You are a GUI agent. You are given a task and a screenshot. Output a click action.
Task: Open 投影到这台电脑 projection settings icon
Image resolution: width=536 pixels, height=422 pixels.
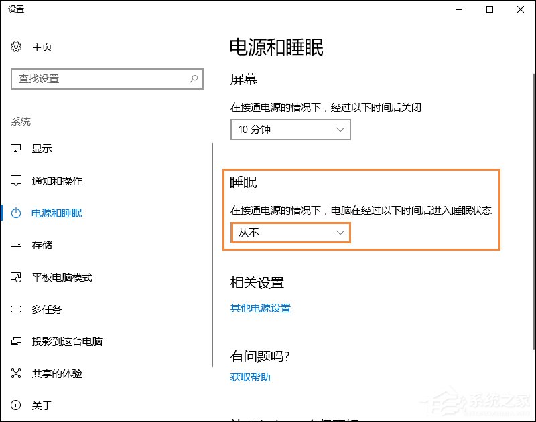pyautogui.click(x=15, y=341)
